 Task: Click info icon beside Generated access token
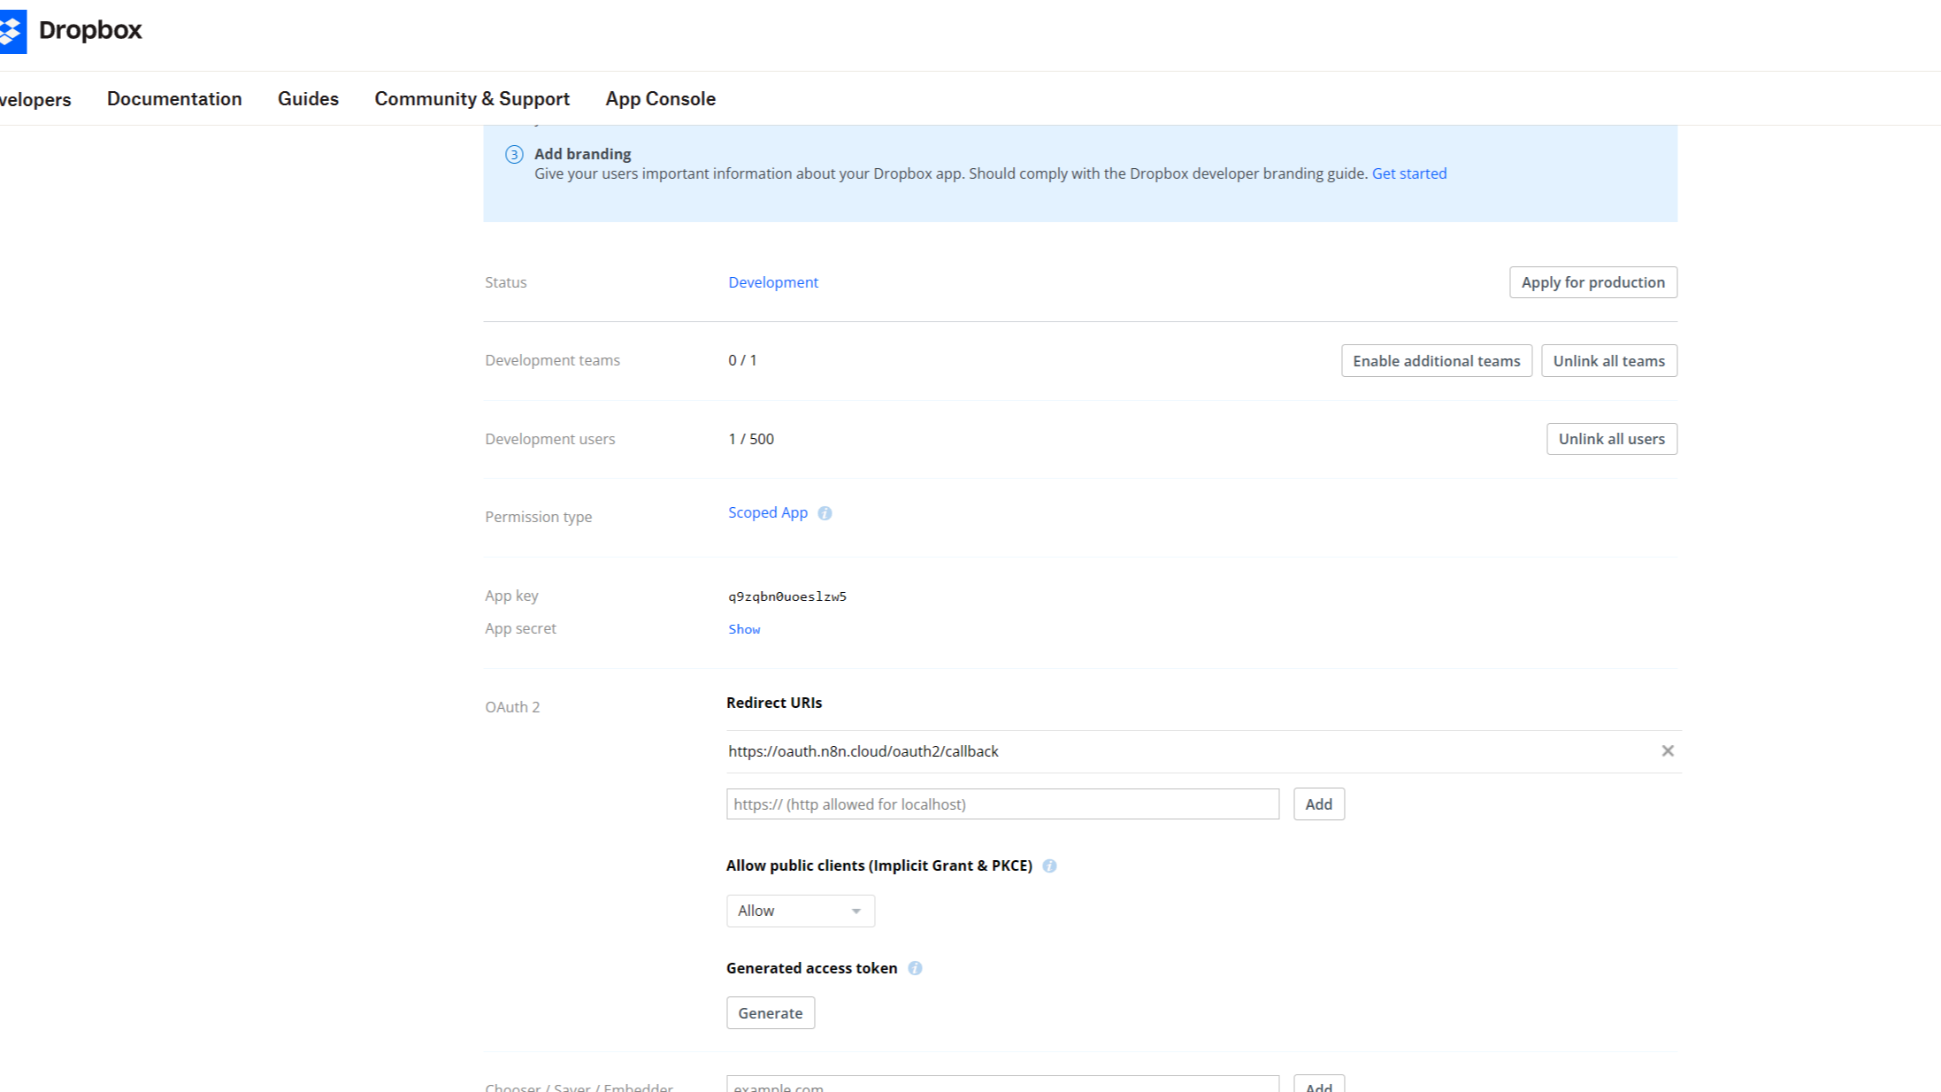coord(915,968)
